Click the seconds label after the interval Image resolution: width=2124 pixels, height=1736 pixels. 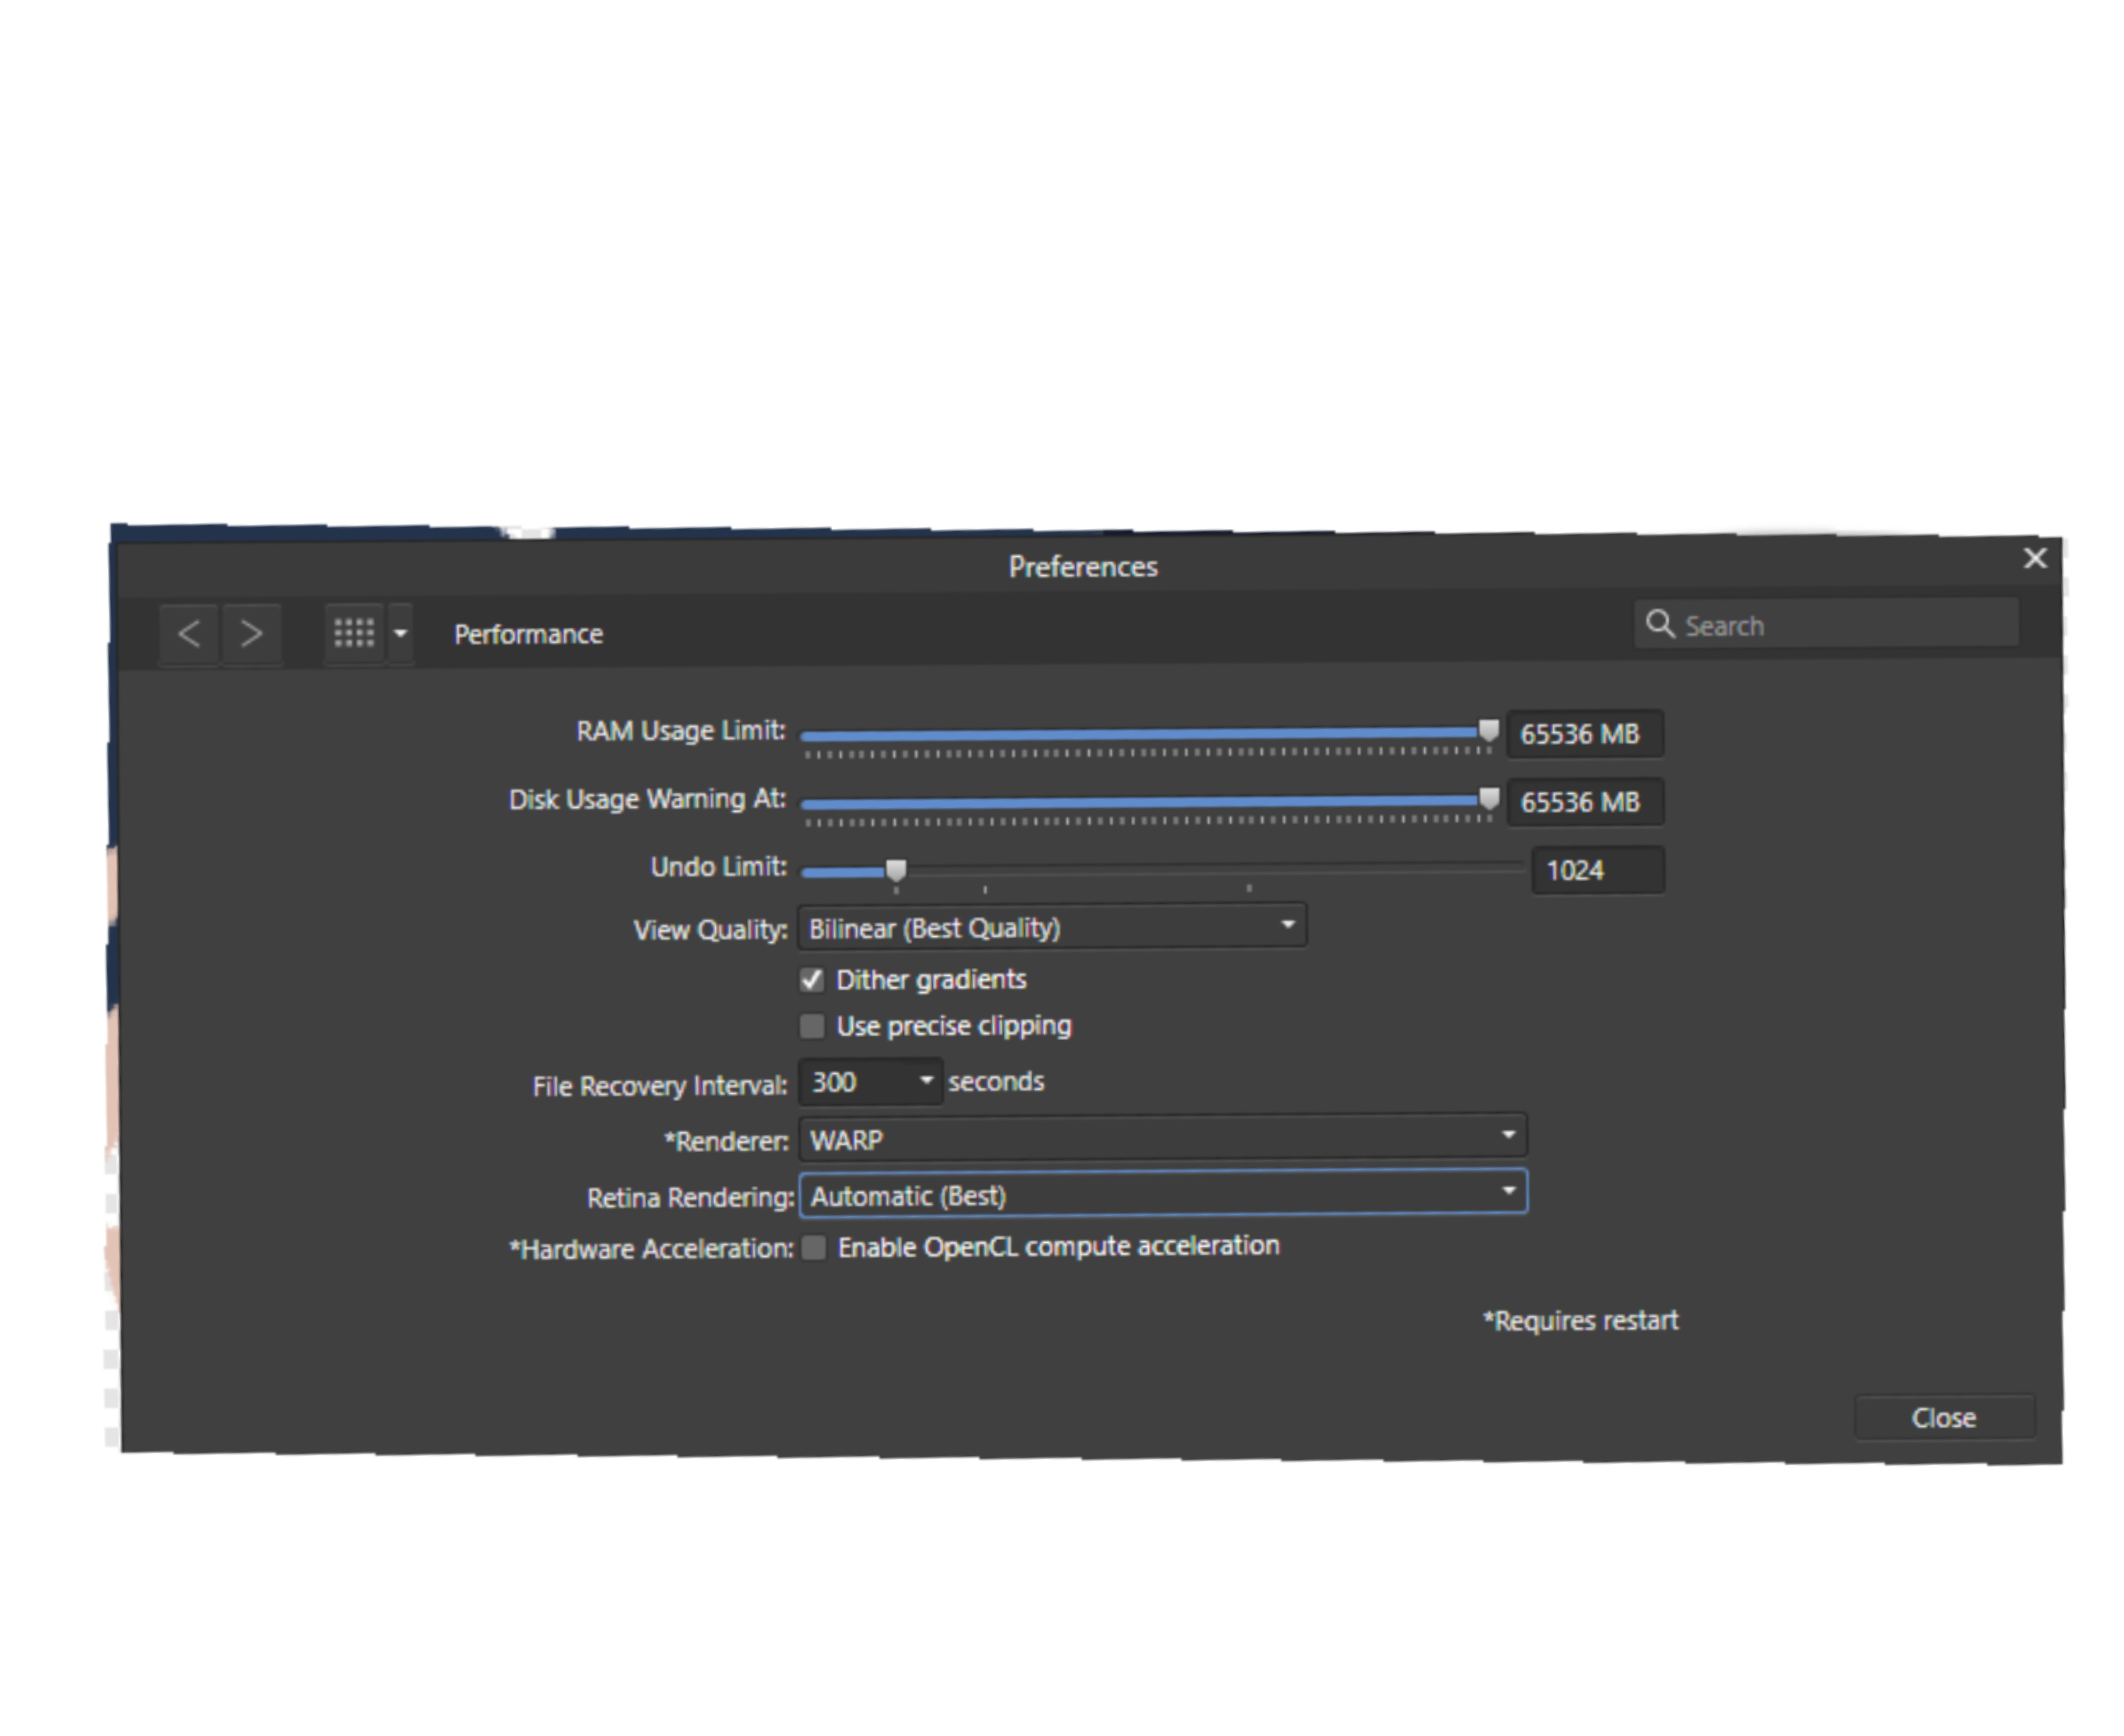click(996, 1082)
